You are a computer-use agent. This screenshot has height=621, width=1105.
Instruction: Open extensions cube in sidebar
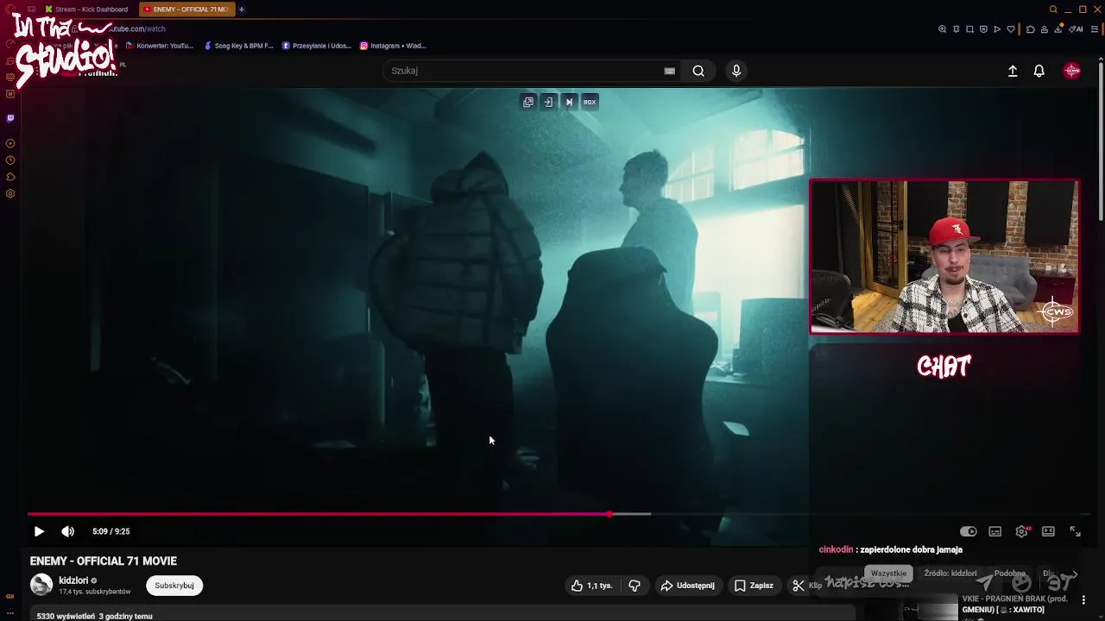[x=10, y=177]
